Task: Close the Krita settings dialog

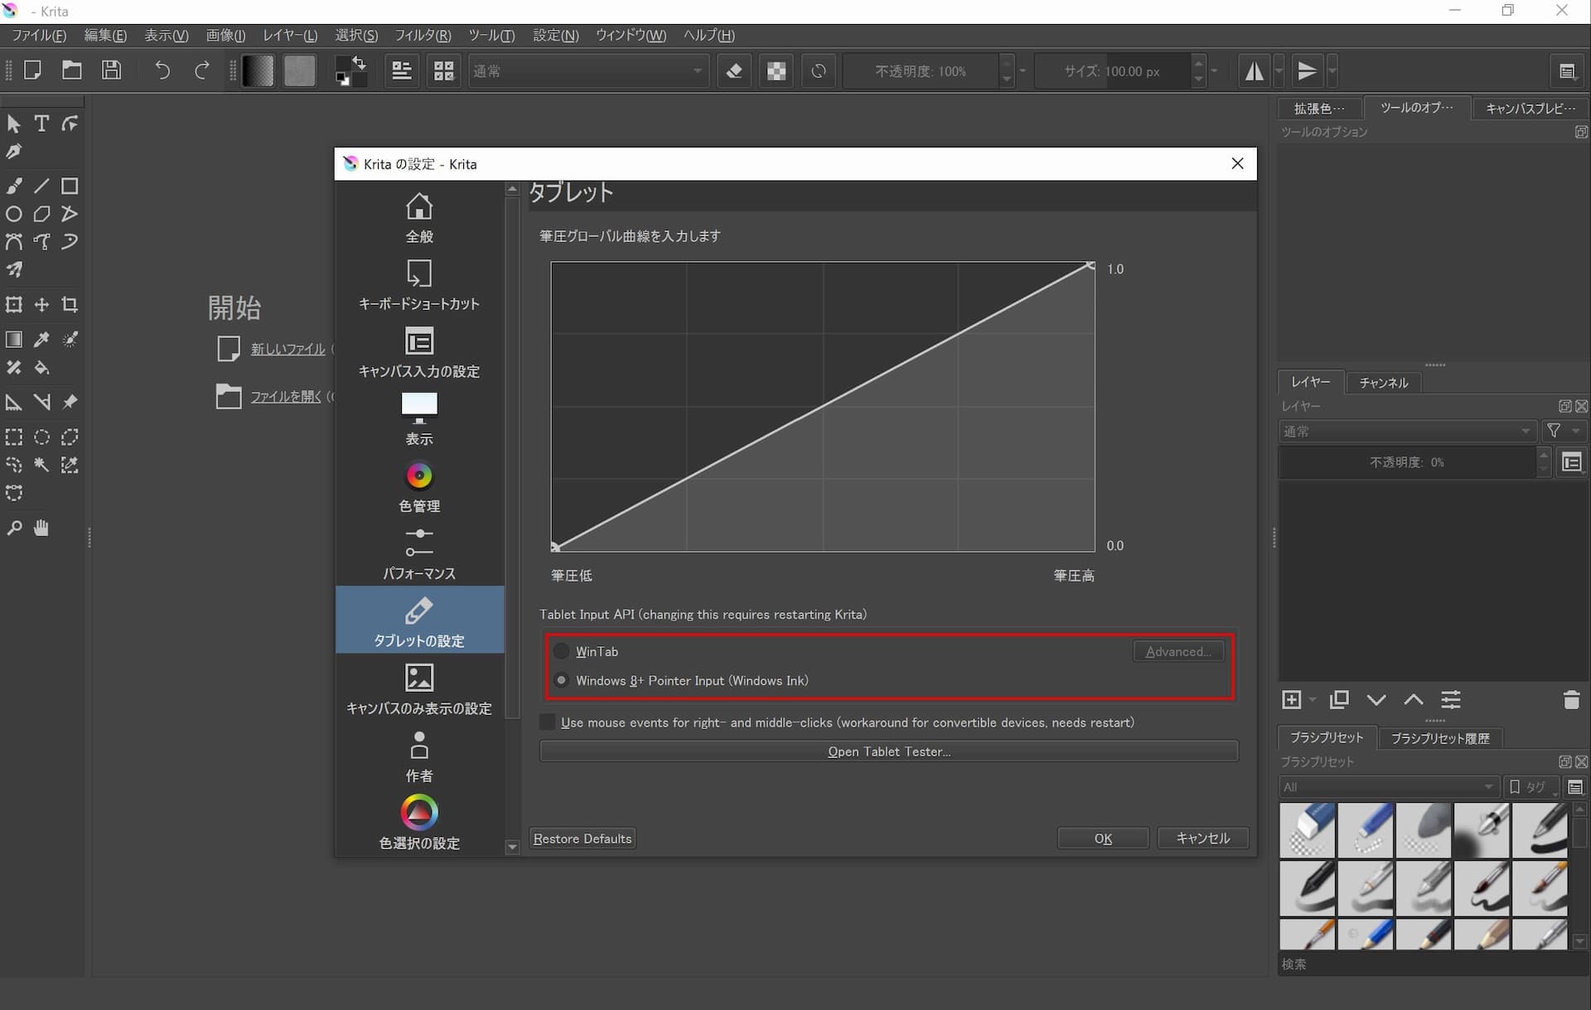Action: coord(1237,163)
